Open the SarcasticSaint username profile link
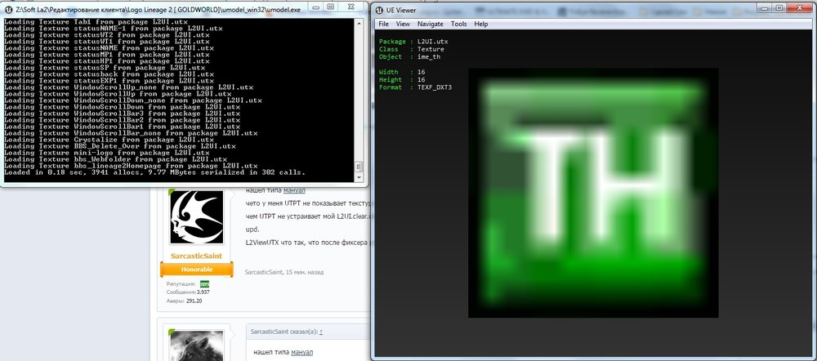Screen dimensions: 817x361 tap(196, 255)
